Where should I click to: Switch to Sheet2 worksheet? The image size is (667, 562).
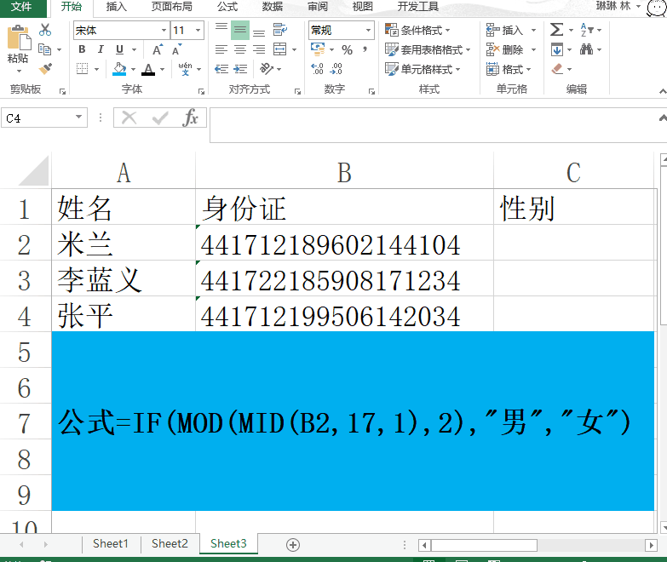point(170,544)
